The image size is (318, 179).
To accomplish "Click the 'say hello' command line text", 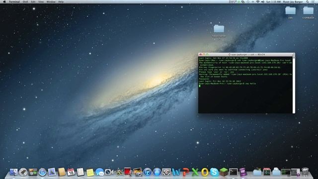I will (x=250, y=84).
